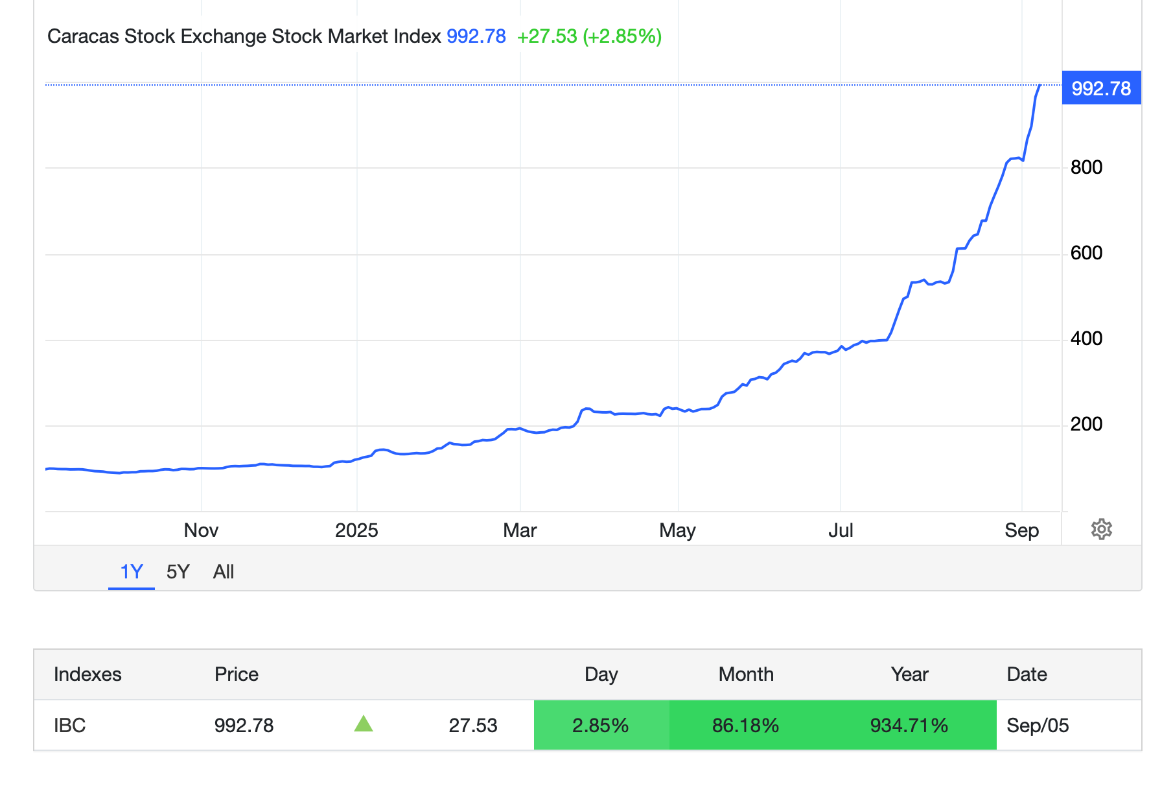Open the IBC index link
The width and height of the screenshot is (1173, 795).
tap(70, 725)
